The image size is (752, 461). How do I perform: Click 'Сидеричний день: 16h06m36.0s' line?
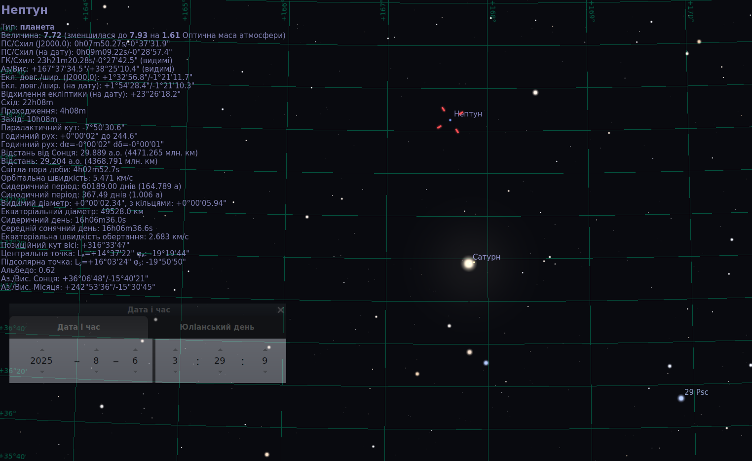click(64, 220)
